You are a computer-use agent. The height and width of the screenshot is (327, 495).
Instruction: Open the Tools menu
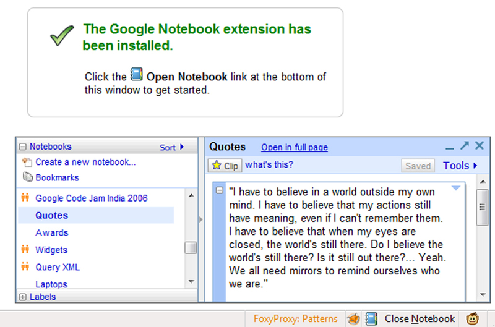click(x=460, y=166)
